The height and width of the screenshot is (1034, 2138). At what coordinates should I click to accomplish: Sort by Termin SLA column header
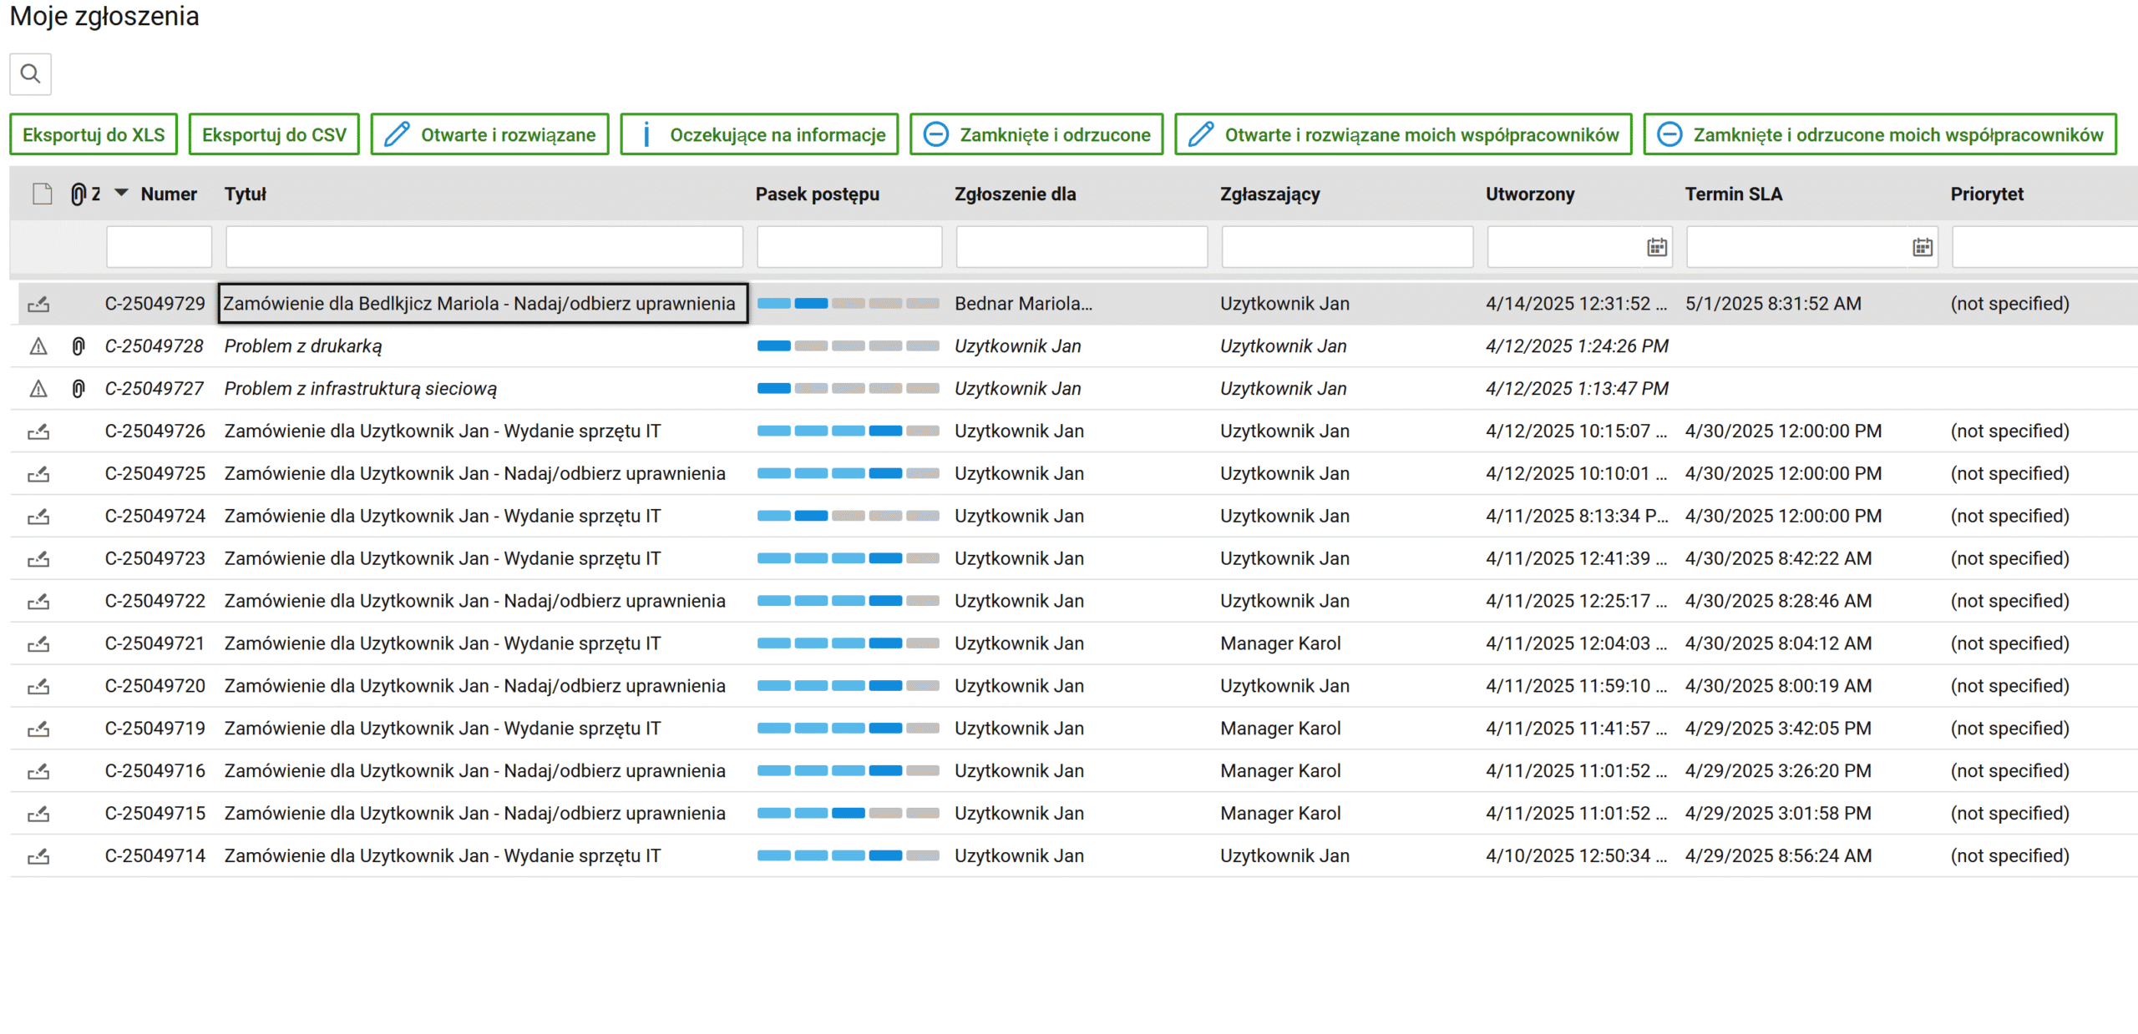(1733, 194)
